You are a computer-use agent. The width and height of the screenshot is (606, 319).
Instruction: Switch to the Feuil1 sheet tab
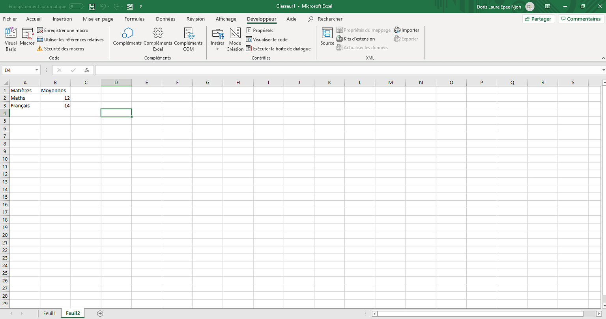49,313
